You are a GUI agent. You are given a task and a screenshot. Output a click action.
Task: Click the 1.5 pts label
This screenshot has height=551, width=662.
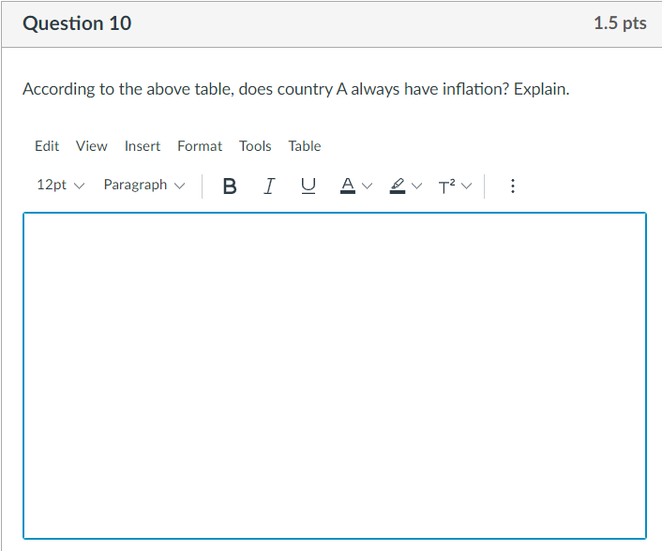click(x=620, y=23)
